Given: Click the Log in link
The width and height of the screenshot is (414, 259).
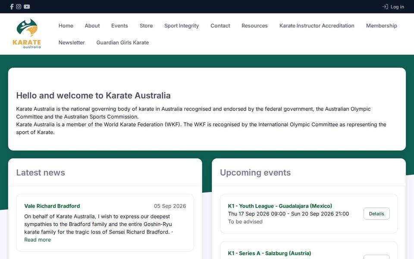Looking at the screenshot, I should 397,7.
